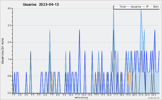Screen dimensions: 162x100
Task: Click the y-axis label 'Usuarios/10 mins'
Action: (x=2, y=51)
